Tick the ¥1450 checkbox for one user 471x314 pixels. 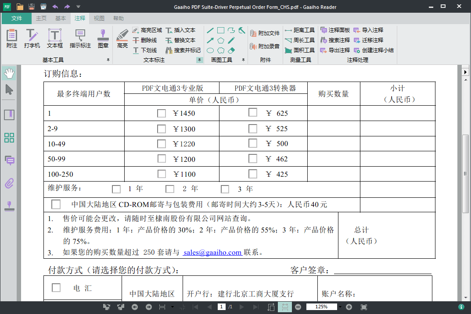162,113
